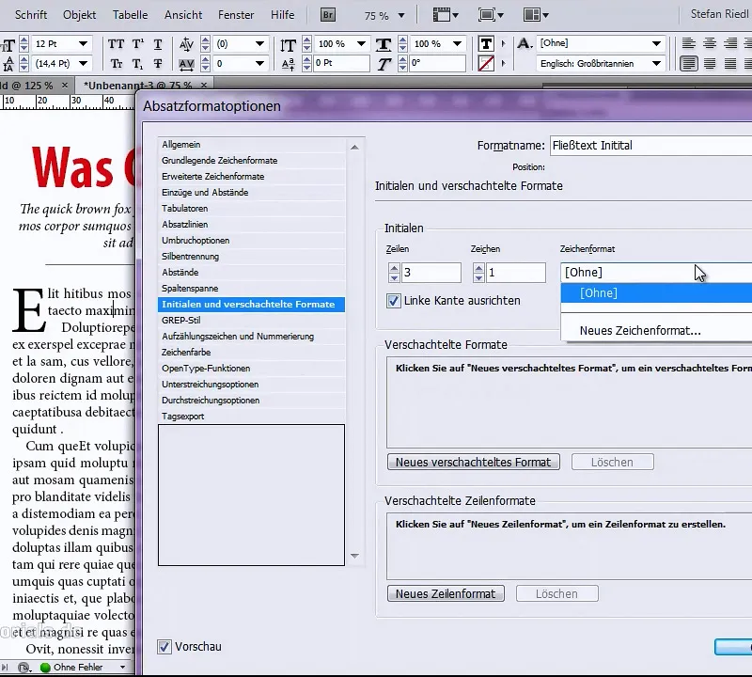Toggle All Caps (TT) formatting
Viewport: 752px width, 677px height.
click(116, 44)
